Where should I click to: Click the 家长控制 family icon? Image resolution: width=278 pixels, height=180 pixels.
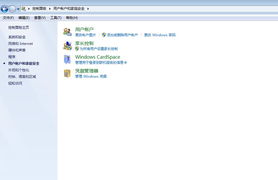click(x=67, y=46)
